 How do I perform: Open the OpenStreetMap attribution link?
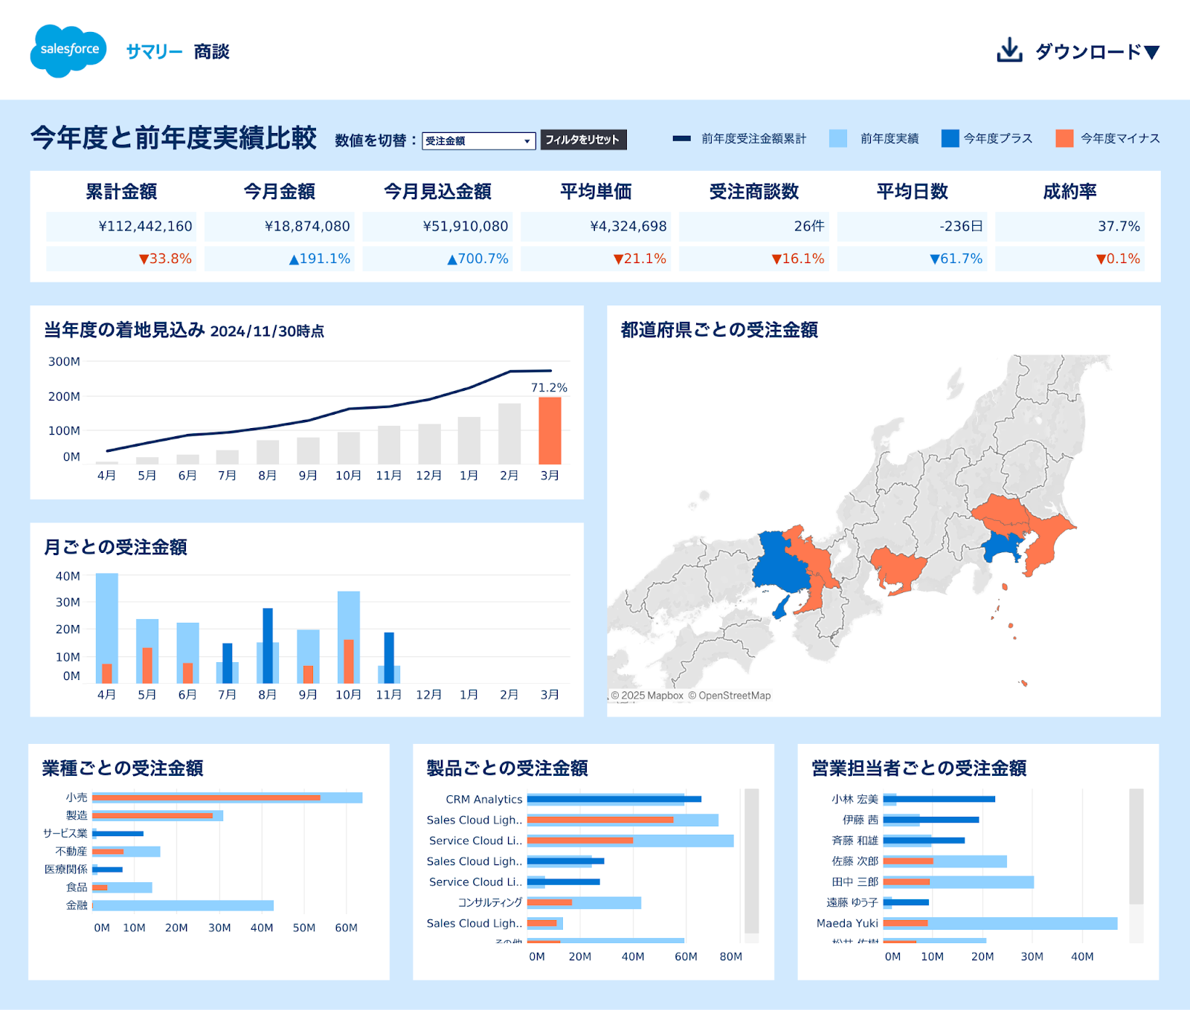[x=729, y=696]
